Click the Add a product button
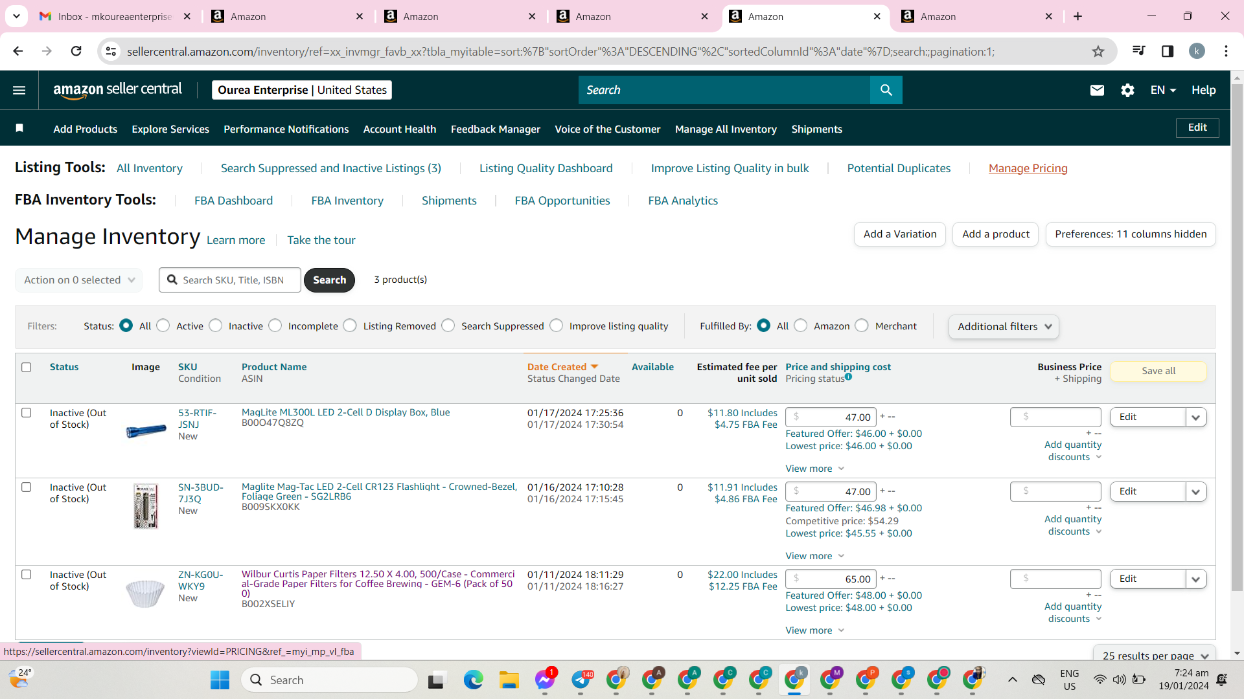The width and height of the screenshot is (1244, 699). (x=996, y=234)
